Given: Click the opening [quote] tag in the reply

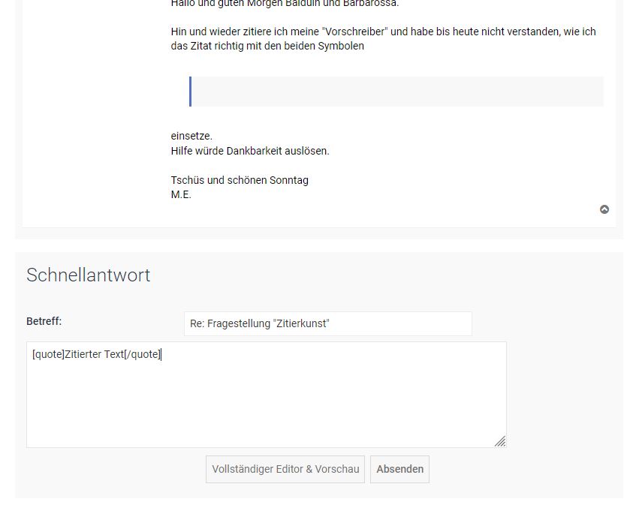Looking at the screenshot, I should coord(48,354).
